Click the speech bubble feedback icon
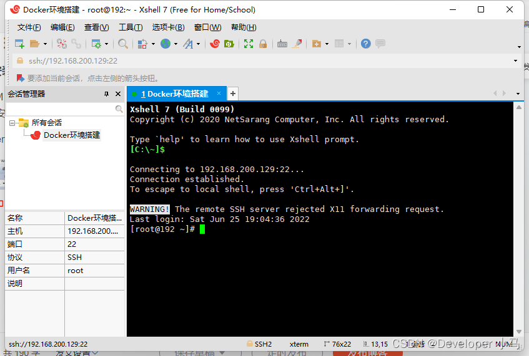 (x=380, y=44)
